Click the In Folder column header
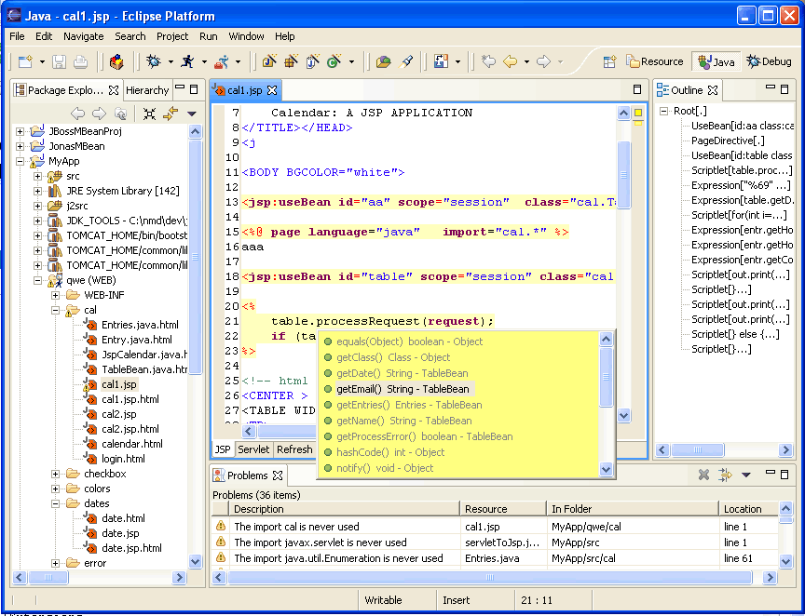 (x=633, y=509)
